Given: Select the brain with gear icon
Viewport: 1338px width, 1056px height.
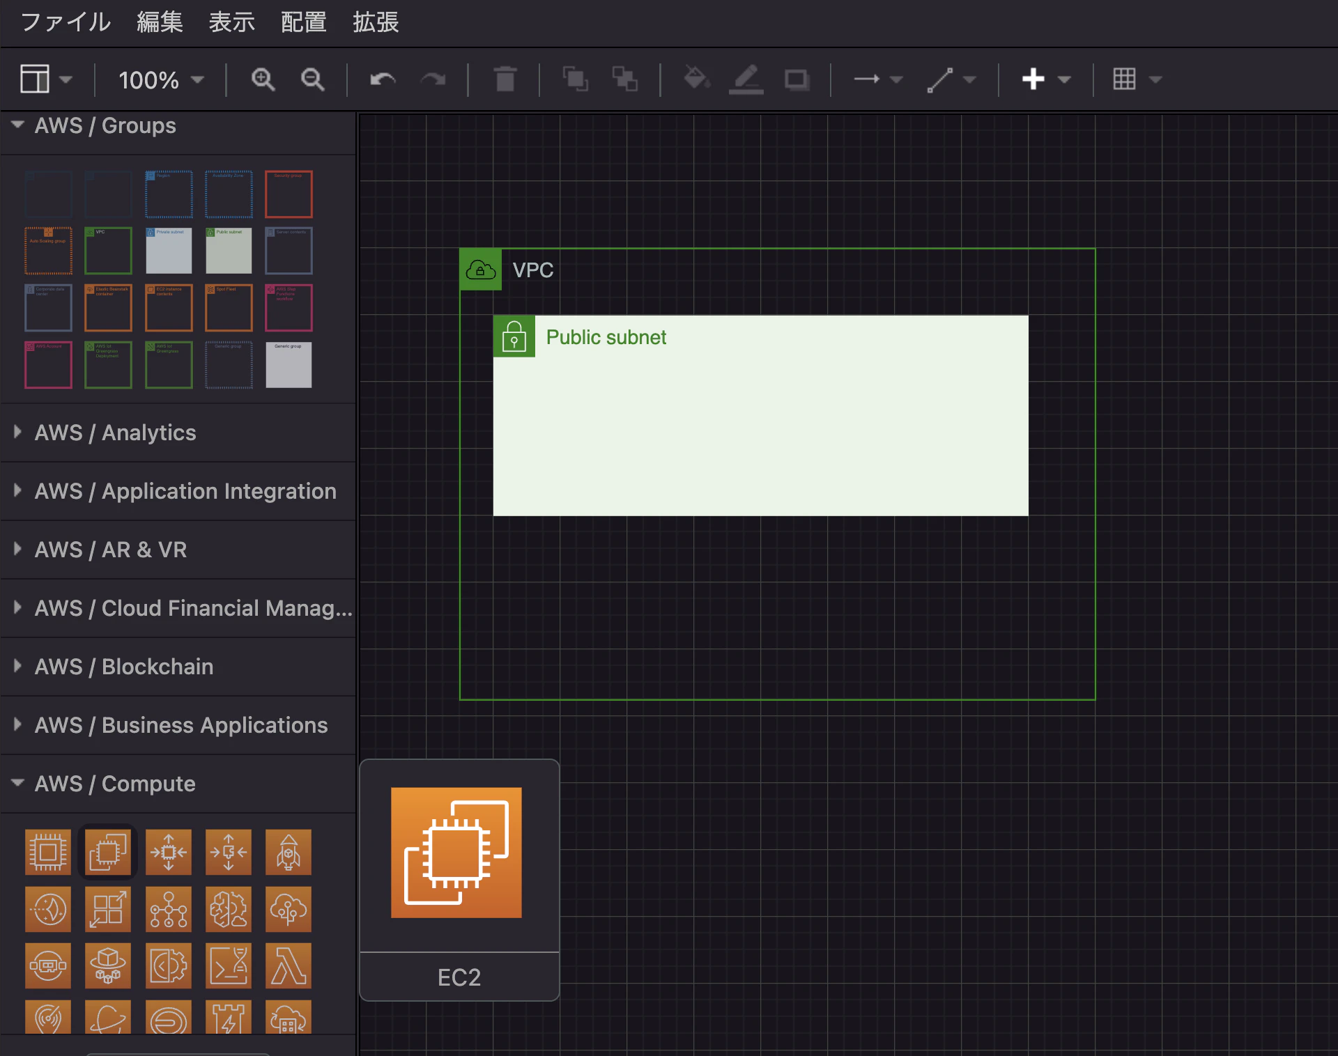Looking at the screenshot, I should click(x=229, y=909).
